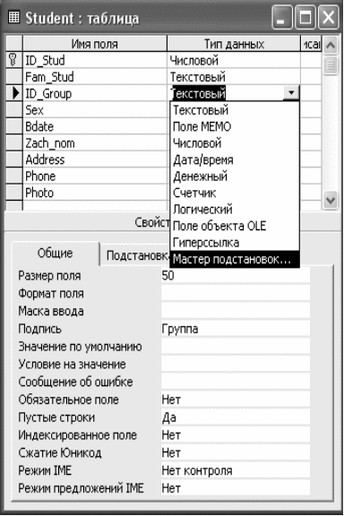Click the table icon in the title bar
344x516 pixels.
(13, 17)
